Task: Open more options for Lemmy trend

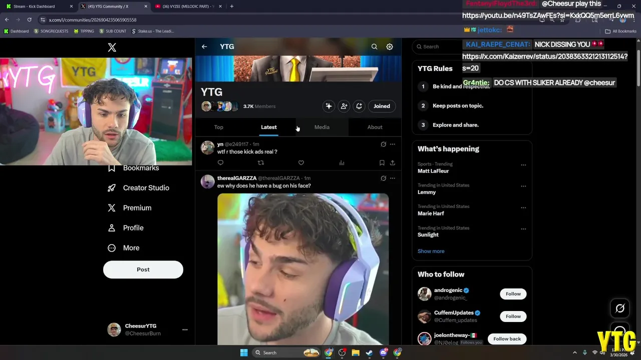Action: click(523, 186)
